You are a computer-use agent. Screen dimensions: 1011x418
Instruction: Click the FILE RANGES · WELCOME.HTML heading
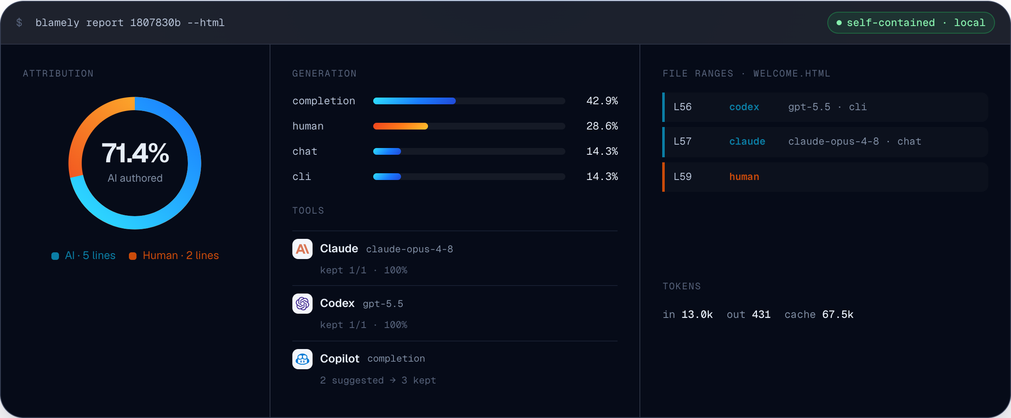746,74
